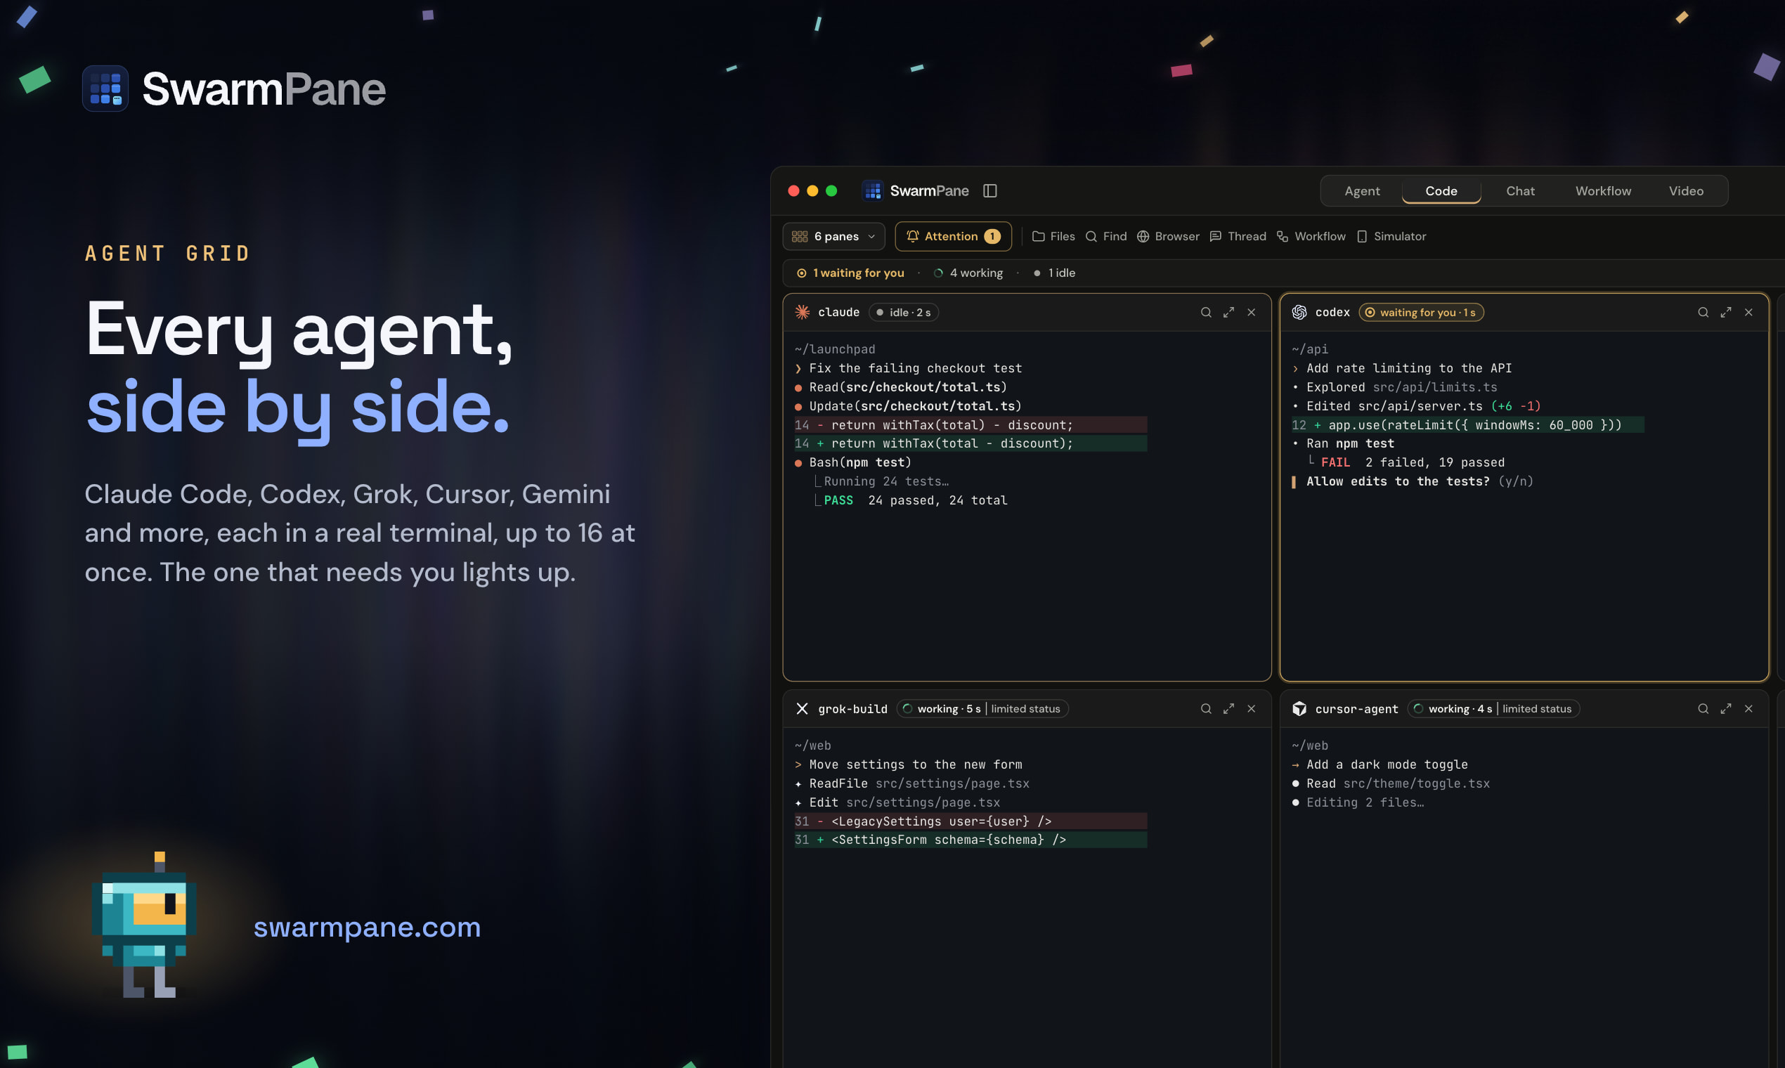Open the Video tab
The image size is (1785, 1068).
click(1686, 190)
